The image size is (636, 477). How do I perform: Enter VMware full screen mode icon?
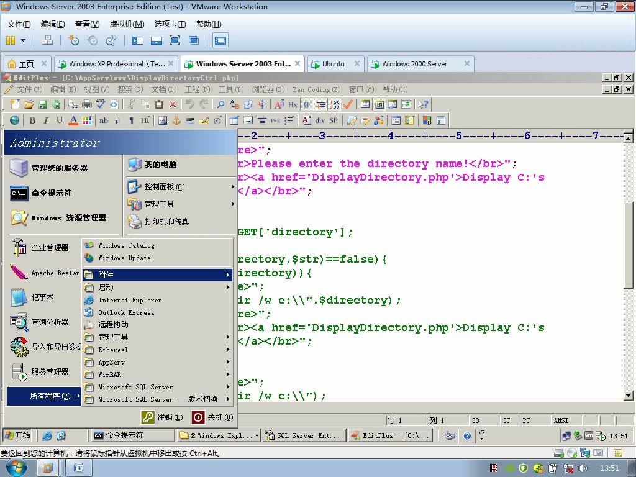175,40
